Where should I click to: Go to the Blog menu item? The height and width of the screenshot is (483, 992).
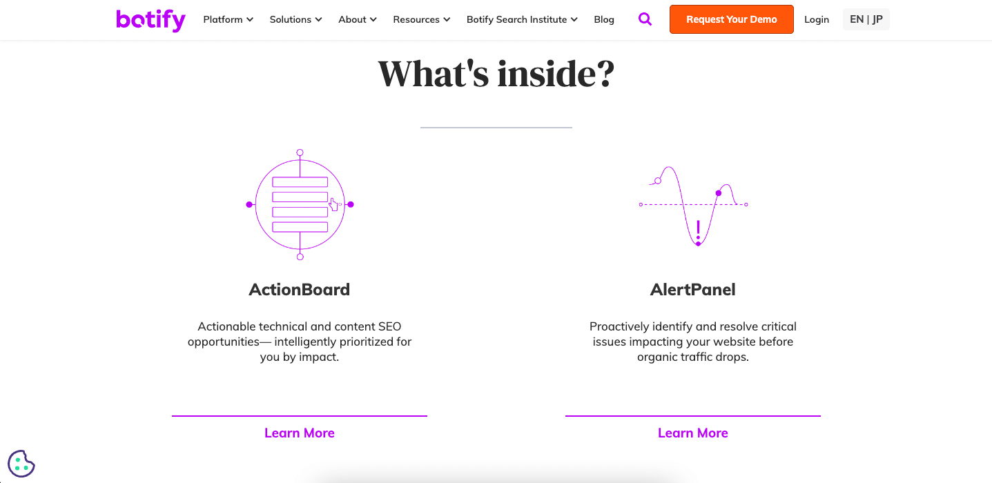[604, 19]
